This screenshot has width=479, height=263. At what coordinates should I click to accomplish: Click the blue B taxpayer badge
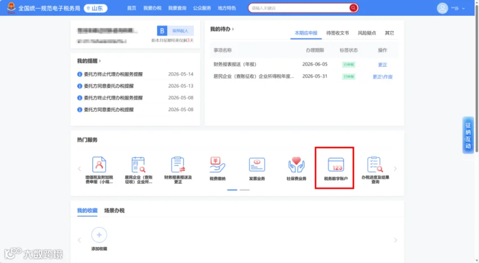pyautogui.click(x=162, y=31)
